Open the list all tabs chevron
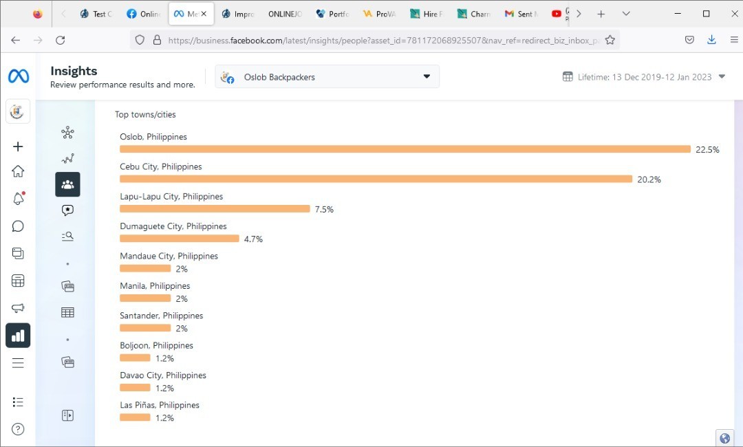The width and height of the screenshot is (743, 447). [x=626, y=14]
